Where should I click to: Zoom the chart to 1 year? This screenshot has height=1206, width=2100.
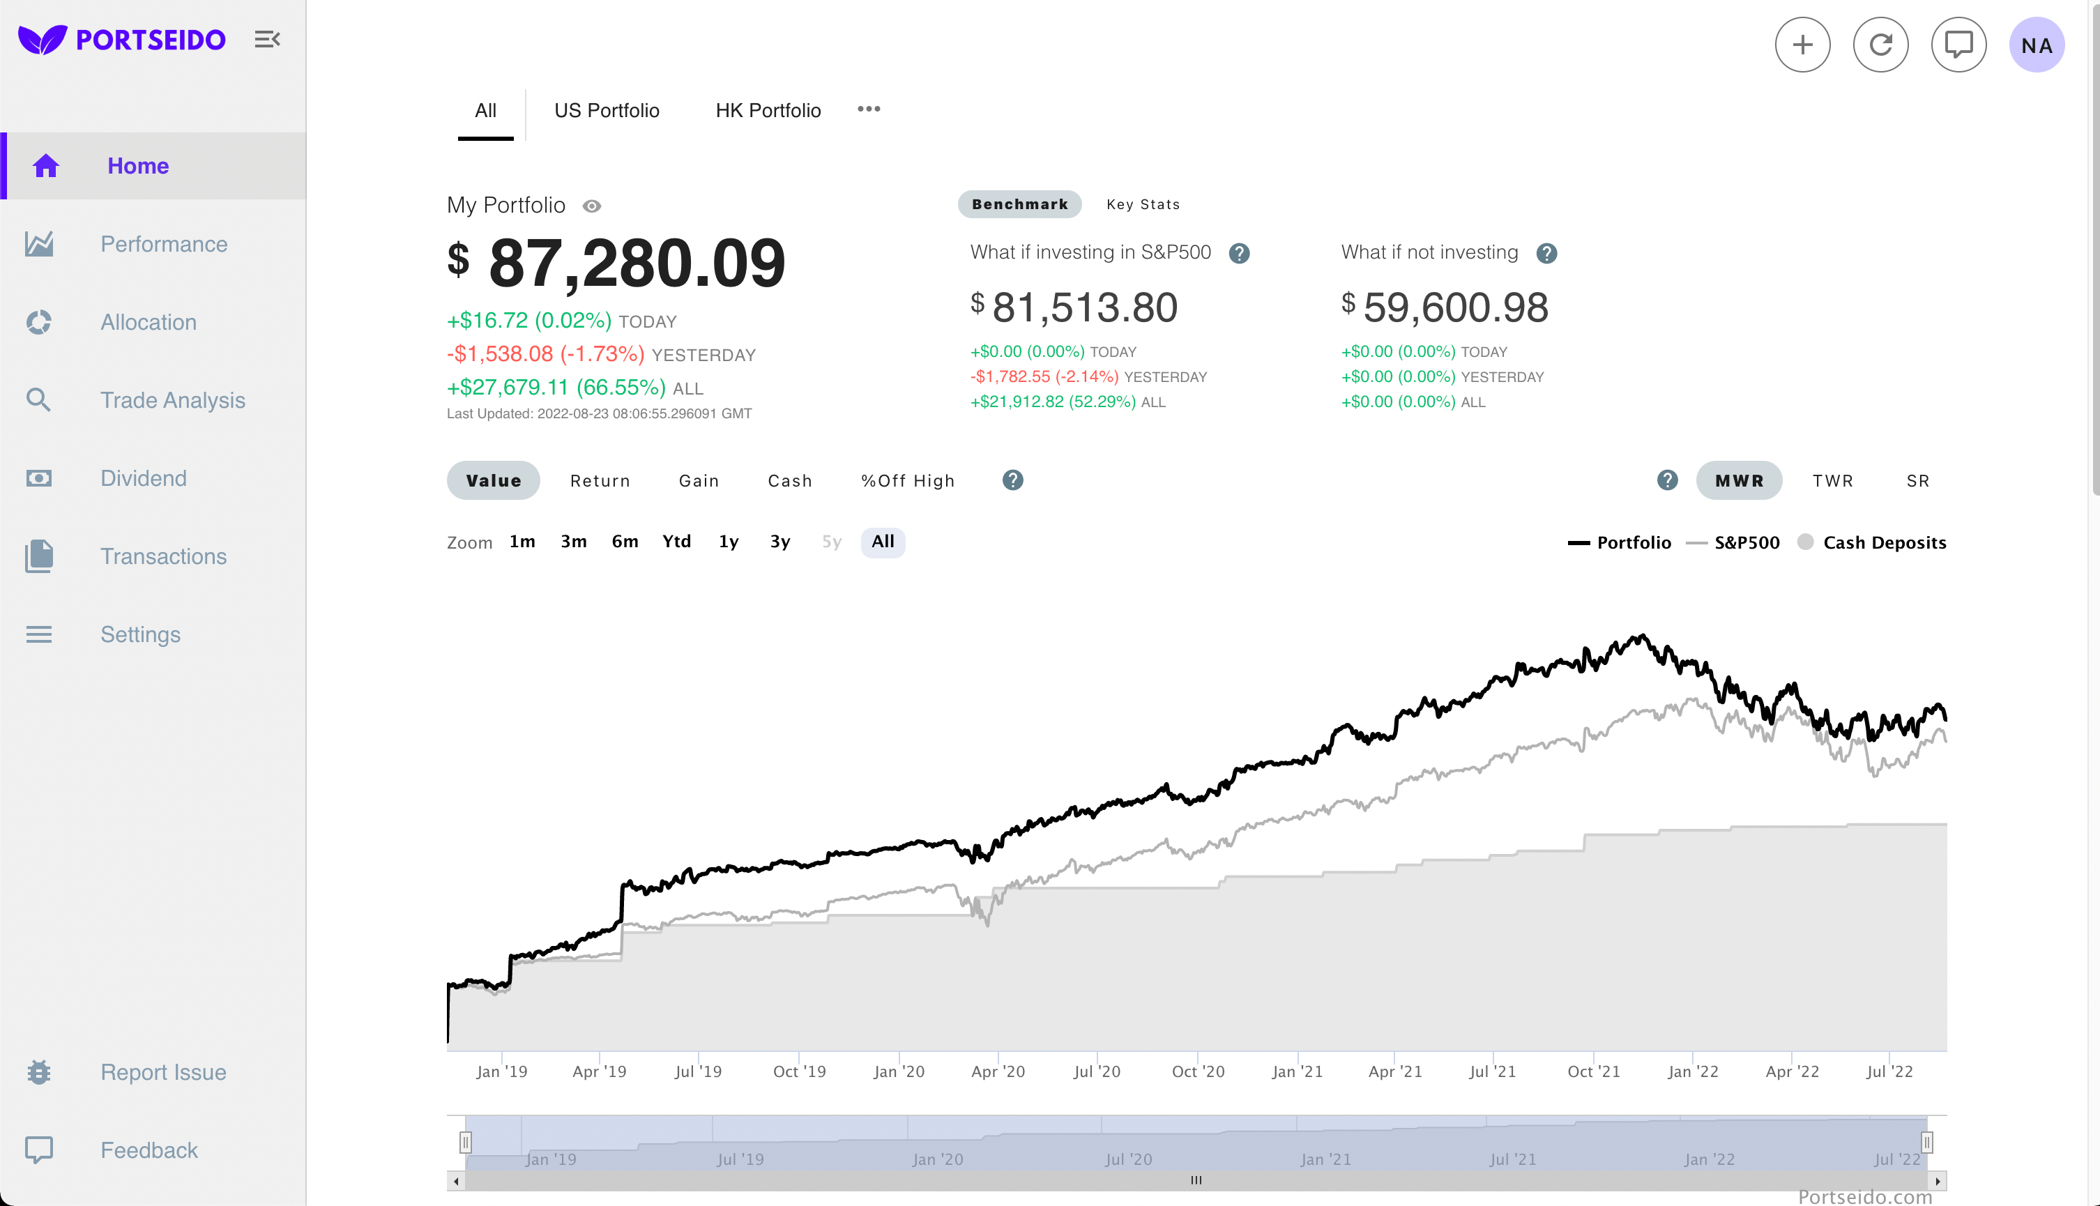(x=728, y=541)
